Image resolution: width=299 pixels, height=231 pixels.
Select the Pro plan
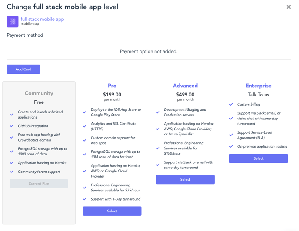(112, 211)
